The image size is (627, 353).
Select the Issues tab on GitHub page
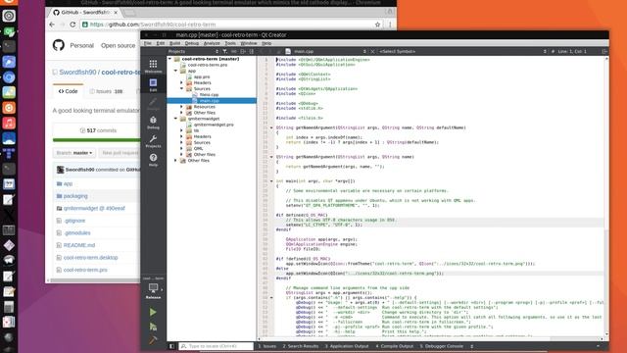pos(107,91)
